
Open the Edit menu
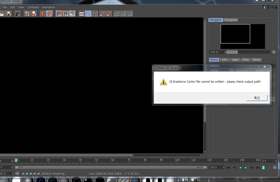[x=13, y=7]
